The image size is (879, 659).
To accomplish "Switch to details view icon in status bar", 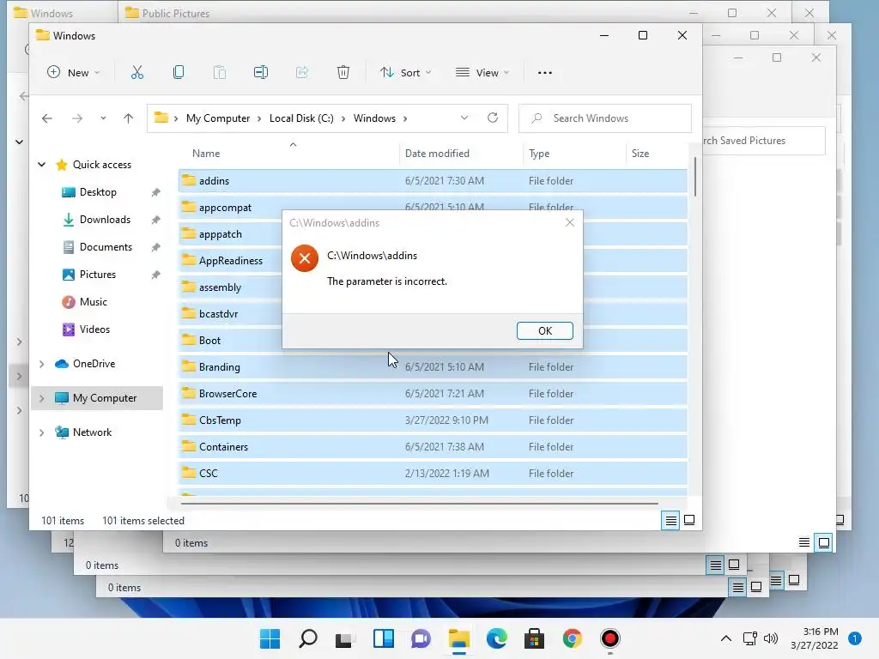I will coord(670,521).
